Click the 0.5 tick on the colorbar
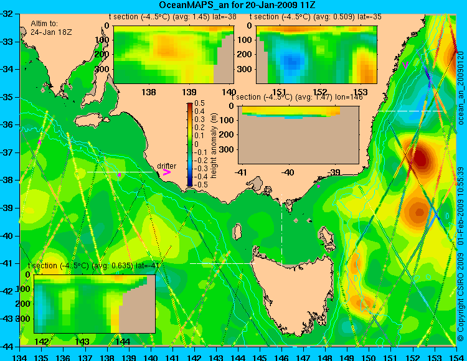The width and height of the screenshot is (467, 361). pyautogui.click(x=199, y=103)
